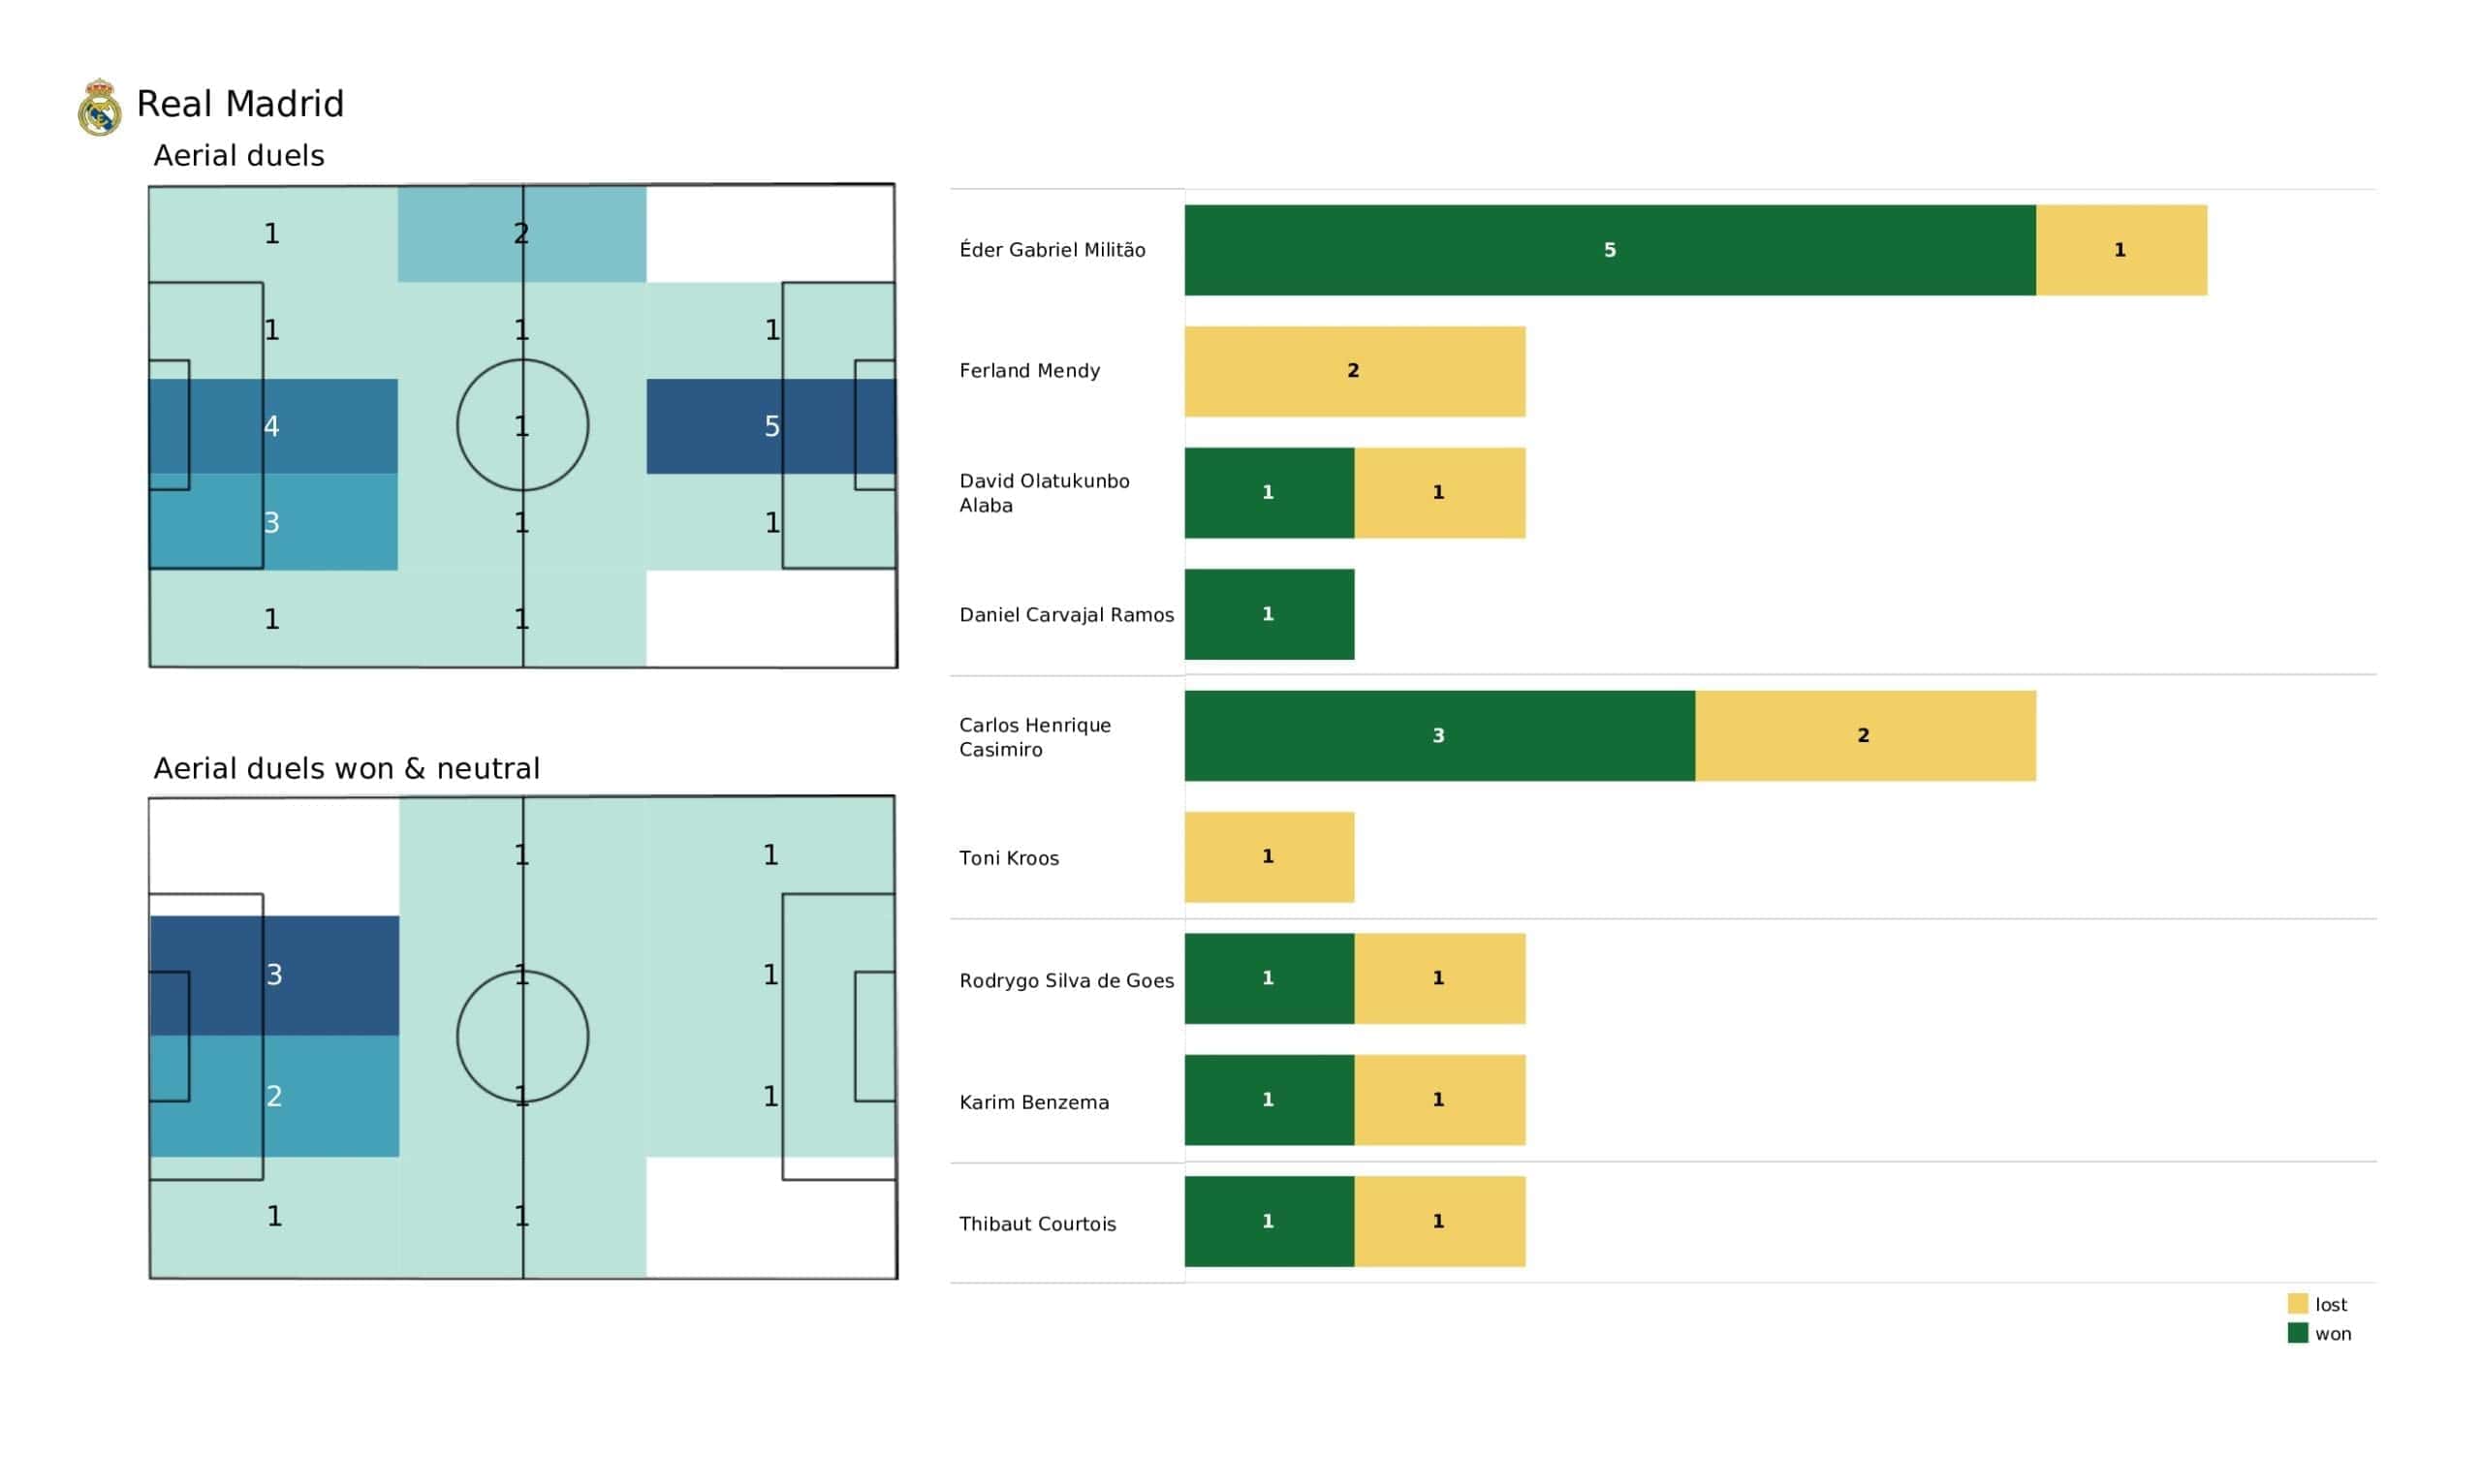
Task: Click the 'Karim Benzema' player label
Action: pyautogui.click(x=1034, y=1102)
